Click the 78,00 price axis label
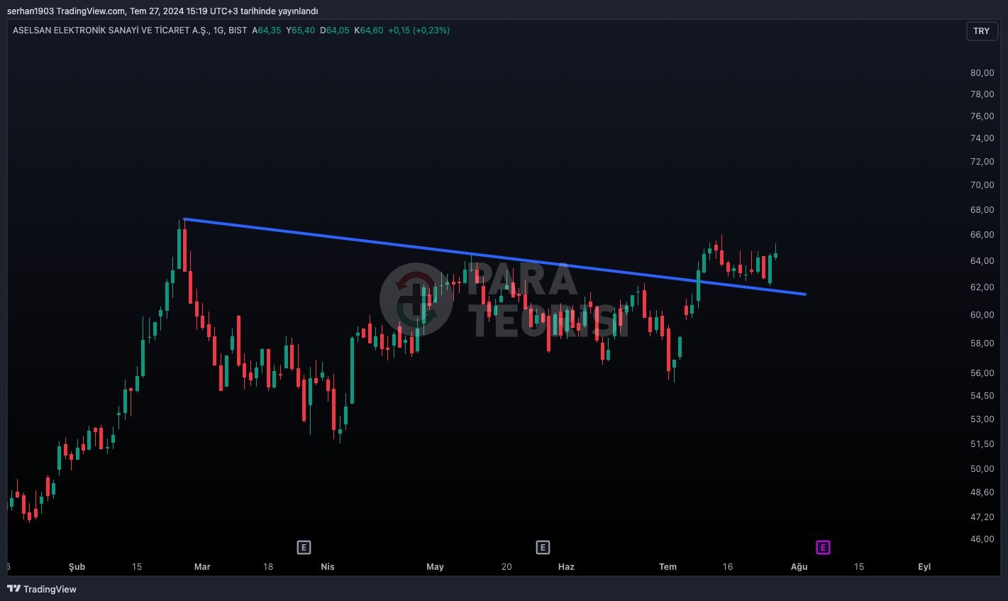Screen dimensions: 1008x601 [982, 94]
